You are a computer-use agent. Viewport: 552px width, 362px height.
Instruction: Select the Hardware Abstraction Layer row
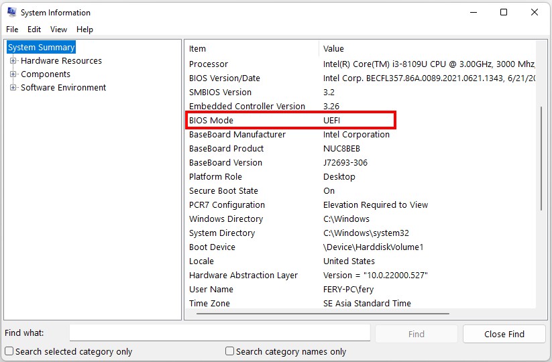point(360,275)
